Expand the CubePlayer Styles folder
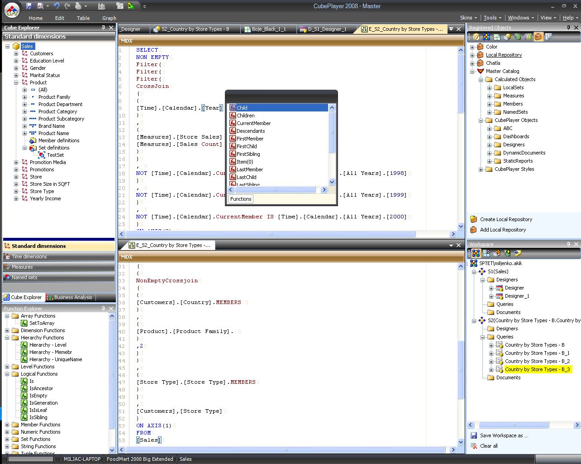 (x=481, y=169)
